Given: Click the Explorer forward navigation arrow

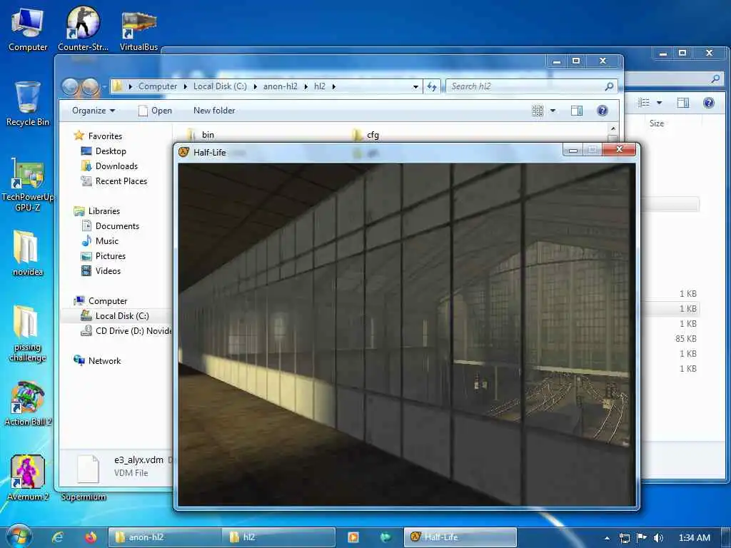Looking at the screenshot, I should 91,86.
